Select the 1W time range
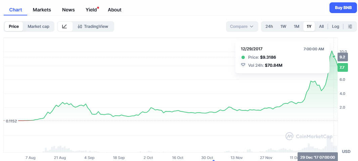358x161 pixels. pos(283,26)
